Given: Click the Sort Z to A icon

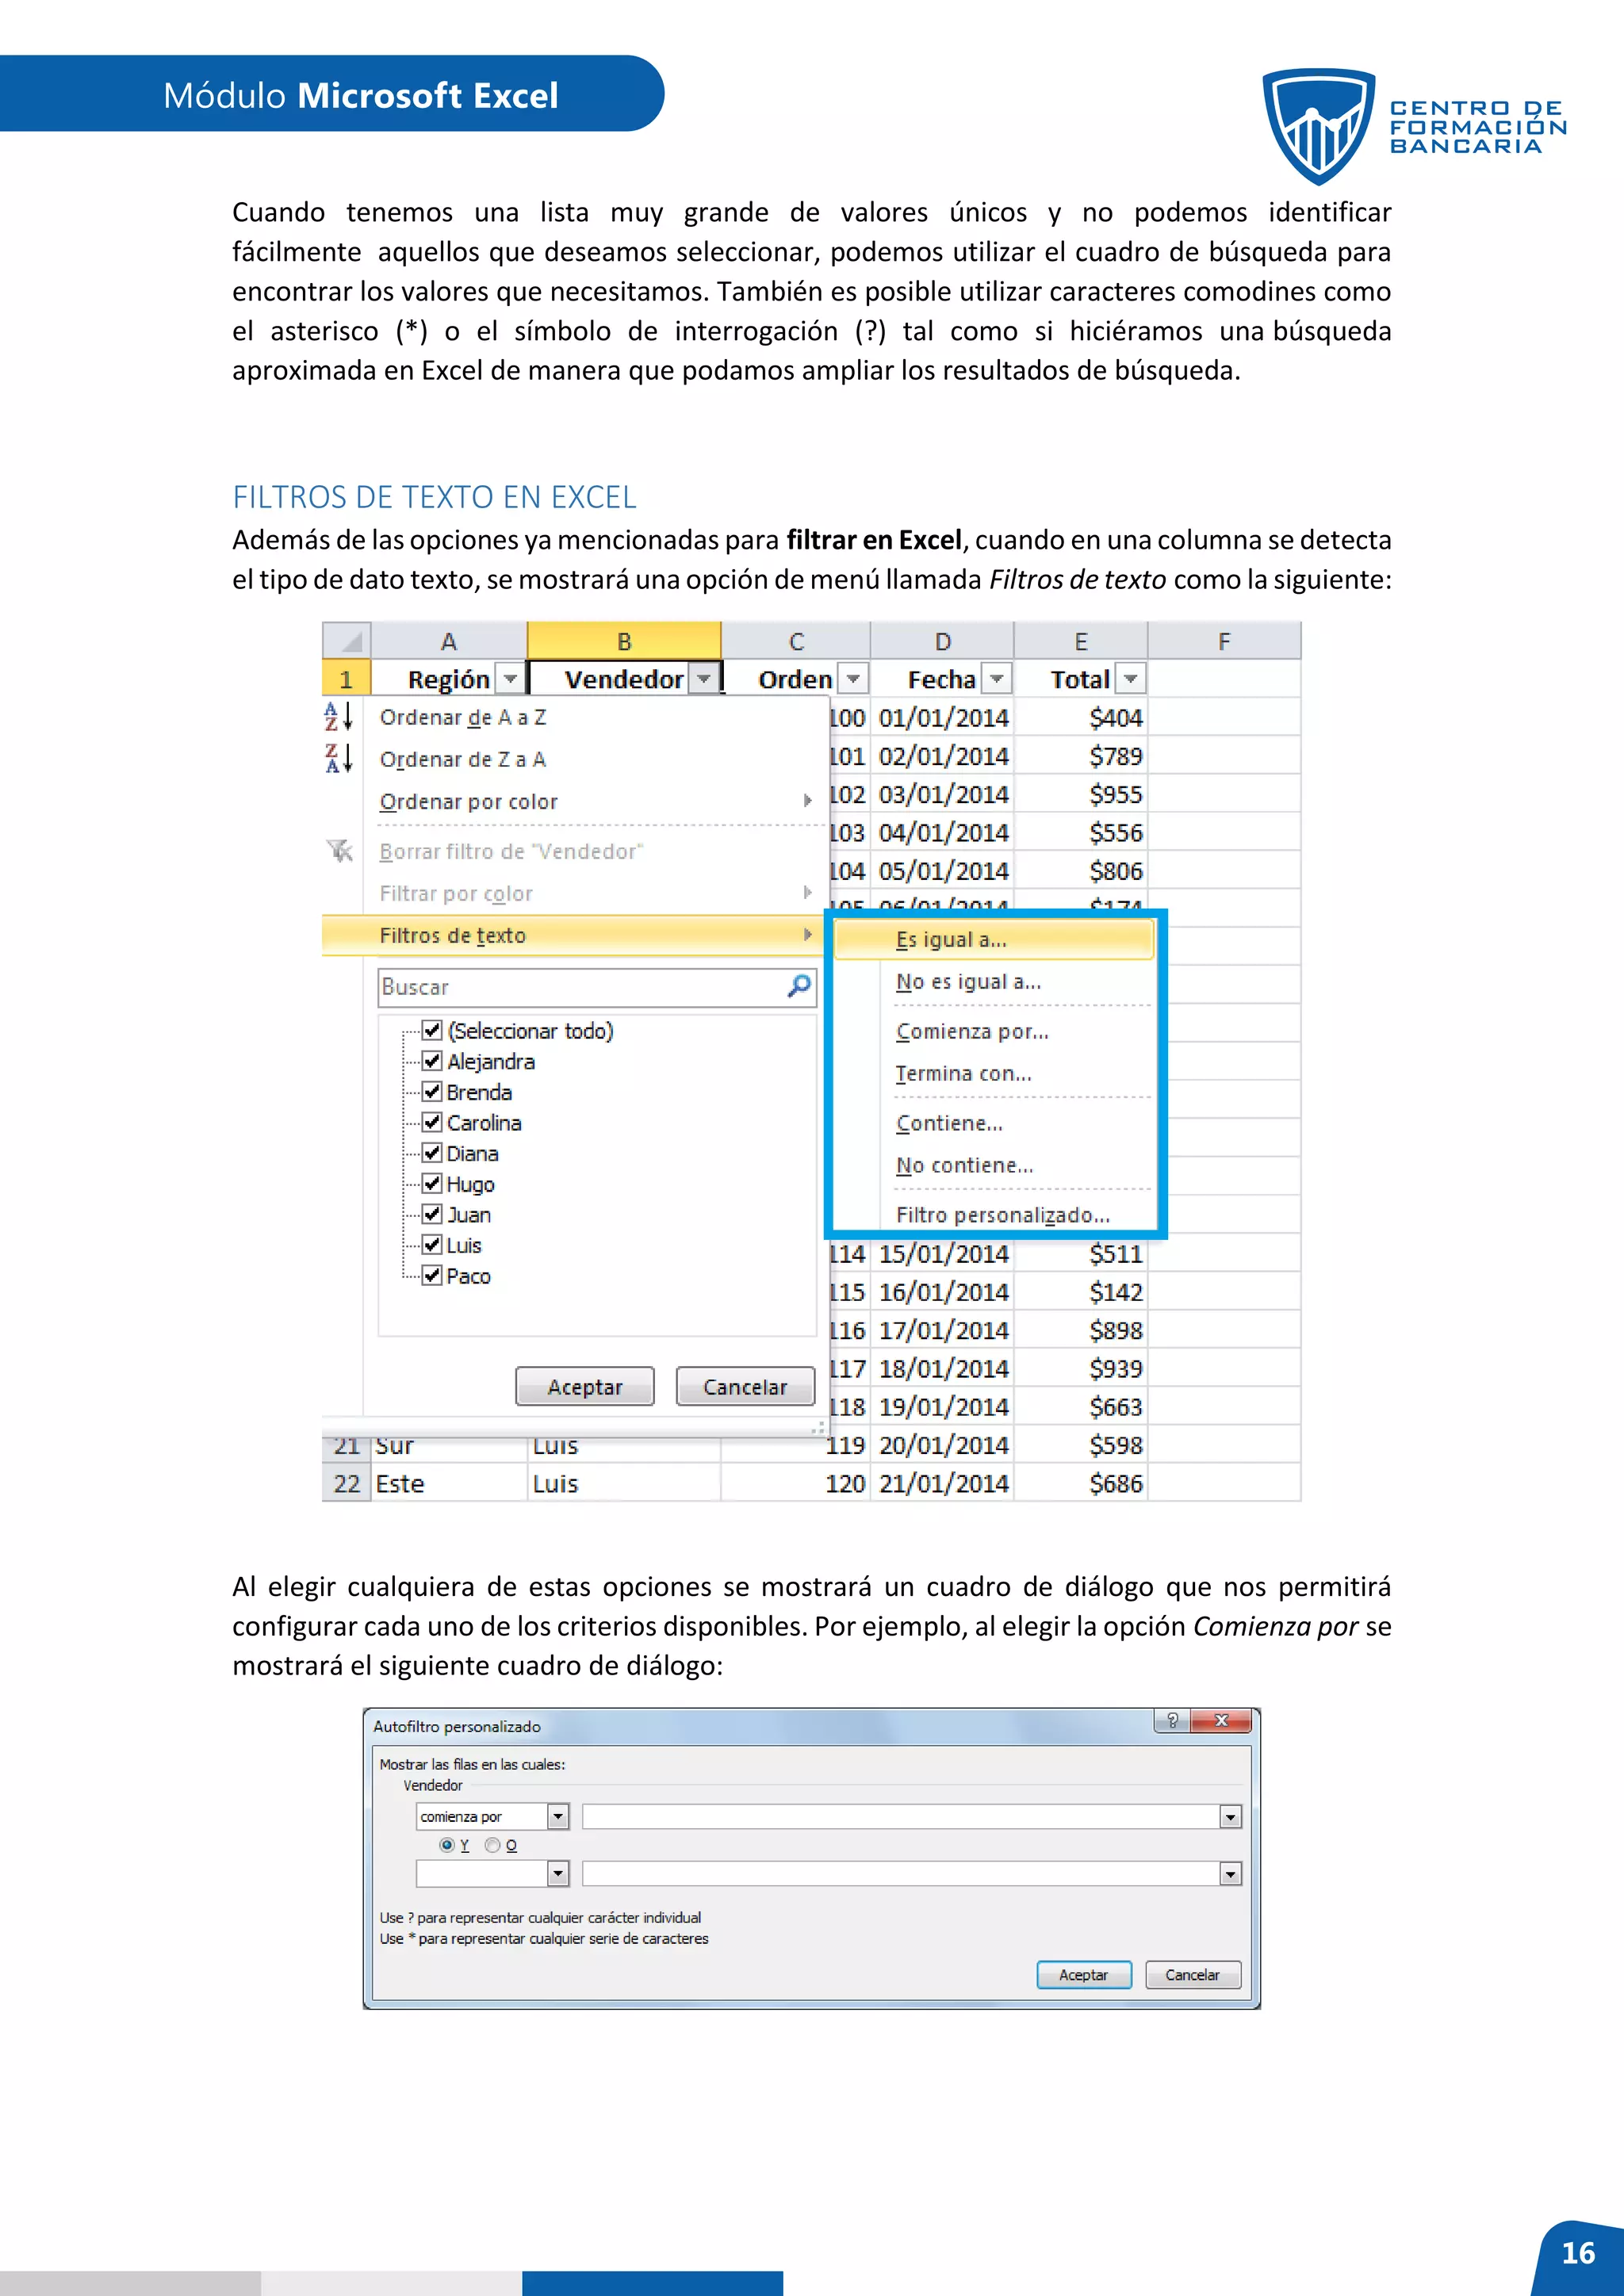Looking at the screenshot, I should coord(338,758).
